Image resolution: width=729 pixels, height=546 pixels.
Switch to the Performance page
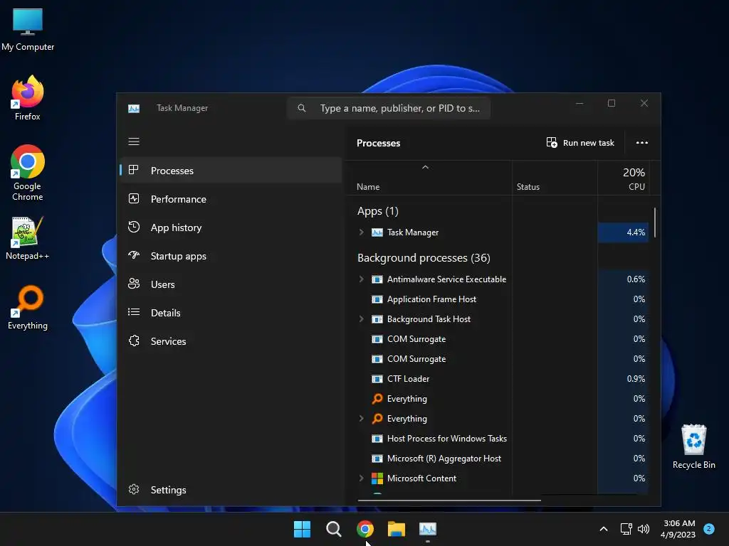tap(231, 199)
